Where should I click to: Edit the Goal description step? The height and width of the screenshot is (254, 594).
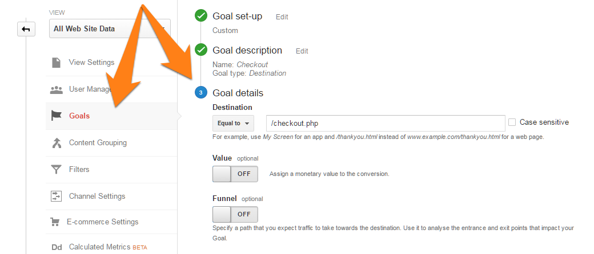(302, 51)
